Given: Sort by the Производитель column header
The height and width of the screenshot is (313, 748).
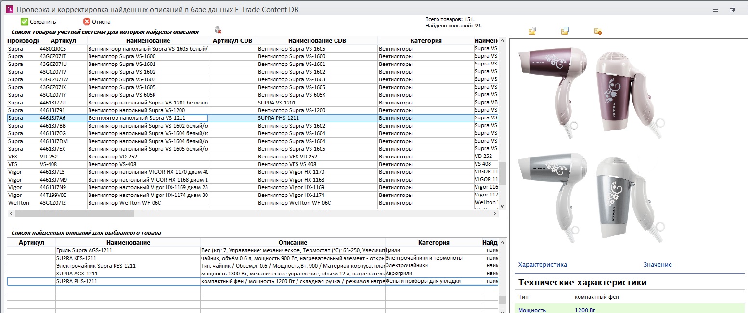Looking at the screenshot, I should point(23,41).
